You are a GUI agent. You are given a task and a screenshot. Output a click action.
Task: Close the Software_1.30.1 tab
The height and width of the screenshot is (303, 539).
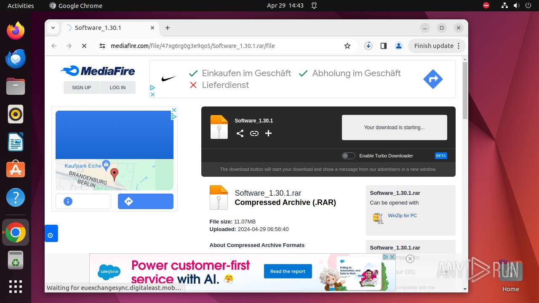point(152,28)
